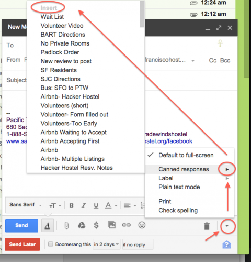This screenshot has height=262, width=251.
Task: Open the emoticon picker
Action: pyautogui.click(x=142, y=225)
